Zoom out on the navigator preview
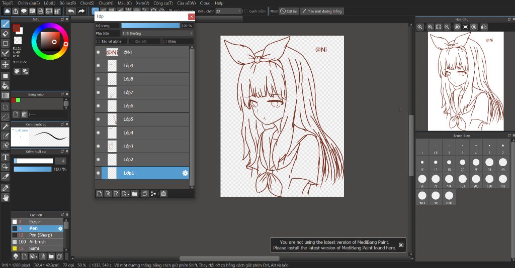The width and height of the screenshot is (515, 268). click(447, 27)
